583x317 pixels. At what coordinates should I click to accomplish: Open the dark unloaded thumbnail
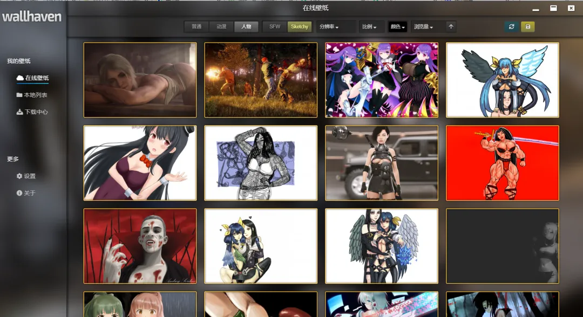pos(503,246)
